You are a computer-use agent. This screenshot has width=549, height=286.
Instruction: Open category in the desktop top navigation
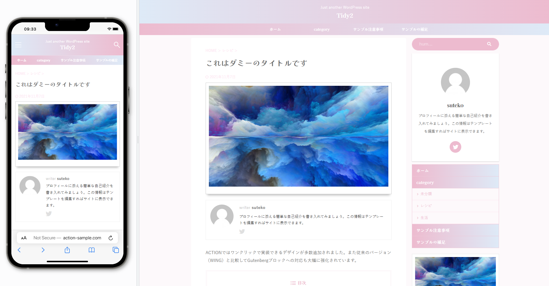[x=322, y=29]
